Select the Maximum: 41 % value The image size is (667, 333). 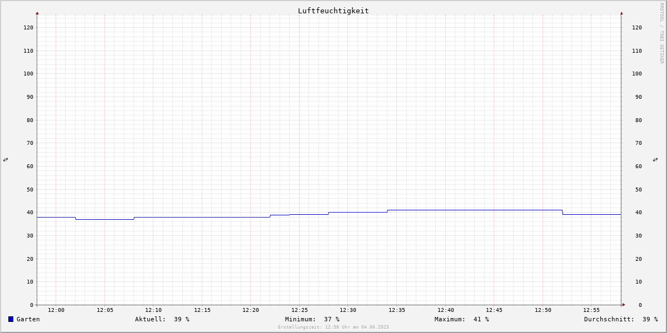pos(462,319)
